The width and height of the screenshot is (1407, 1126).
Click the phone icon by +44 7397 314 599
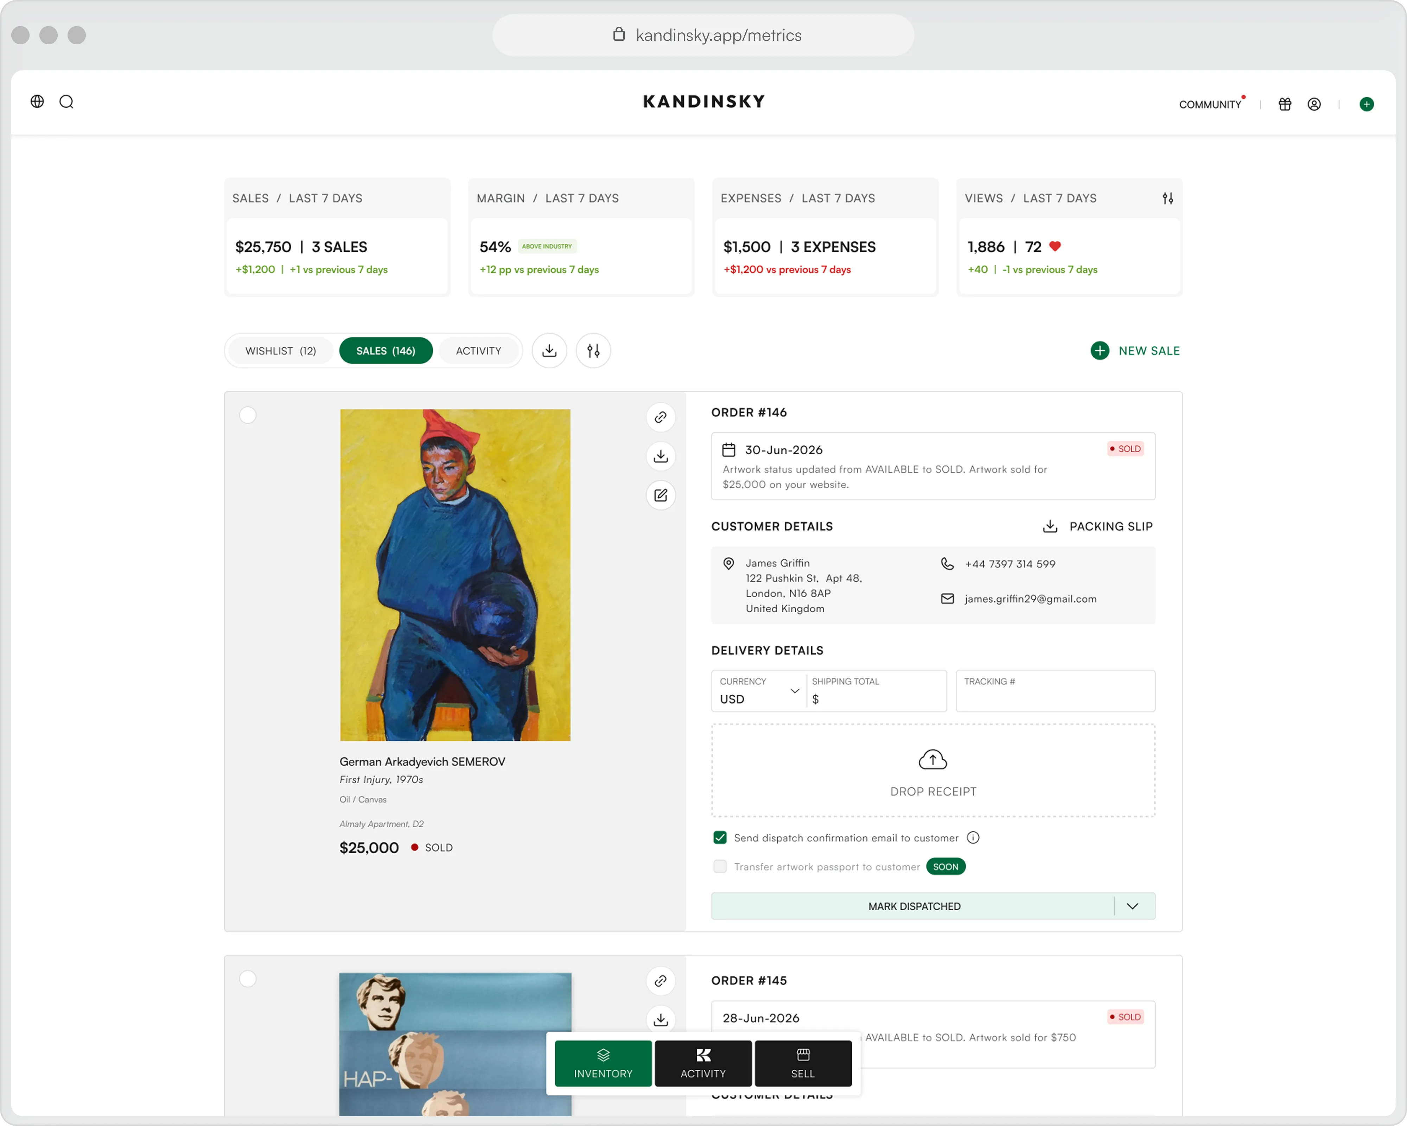click(x=947, y=563)
